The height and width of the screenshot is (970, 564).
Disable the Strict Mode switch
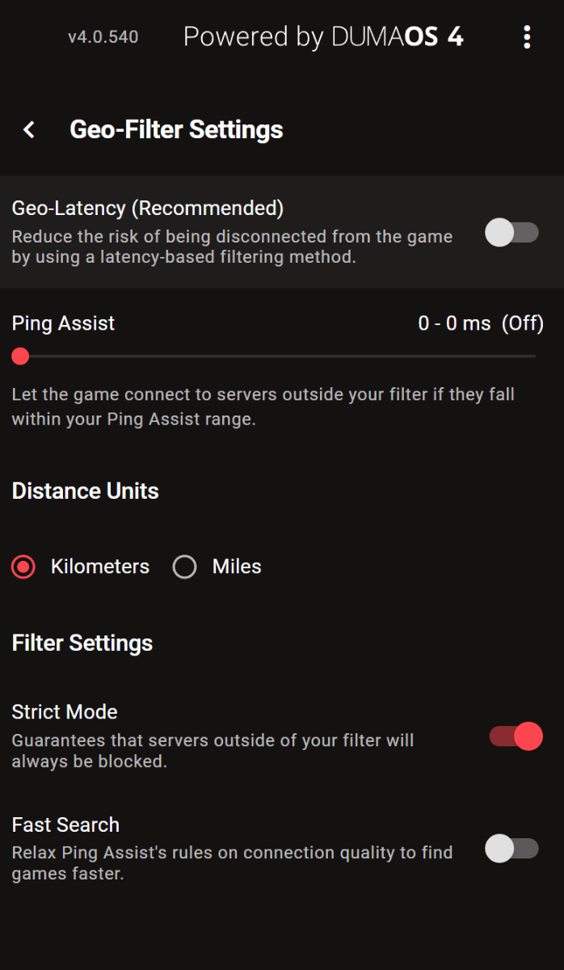pos(516,736)
